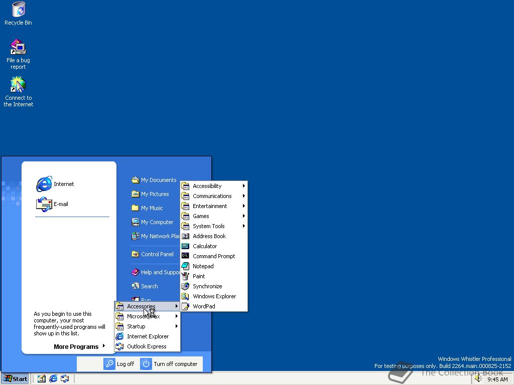Viewport: 514px width, 385px height.
Task: Launch E-mail from the Start menu
Action: pos(52,204)
